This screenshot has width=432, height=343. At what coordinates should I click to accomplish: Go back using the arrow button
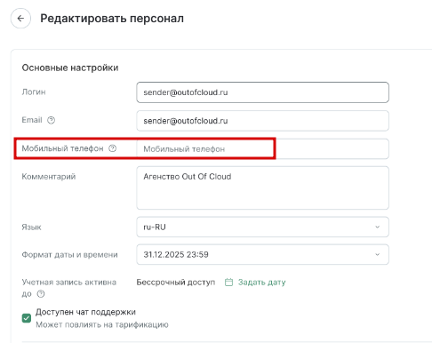coord(20,19)
